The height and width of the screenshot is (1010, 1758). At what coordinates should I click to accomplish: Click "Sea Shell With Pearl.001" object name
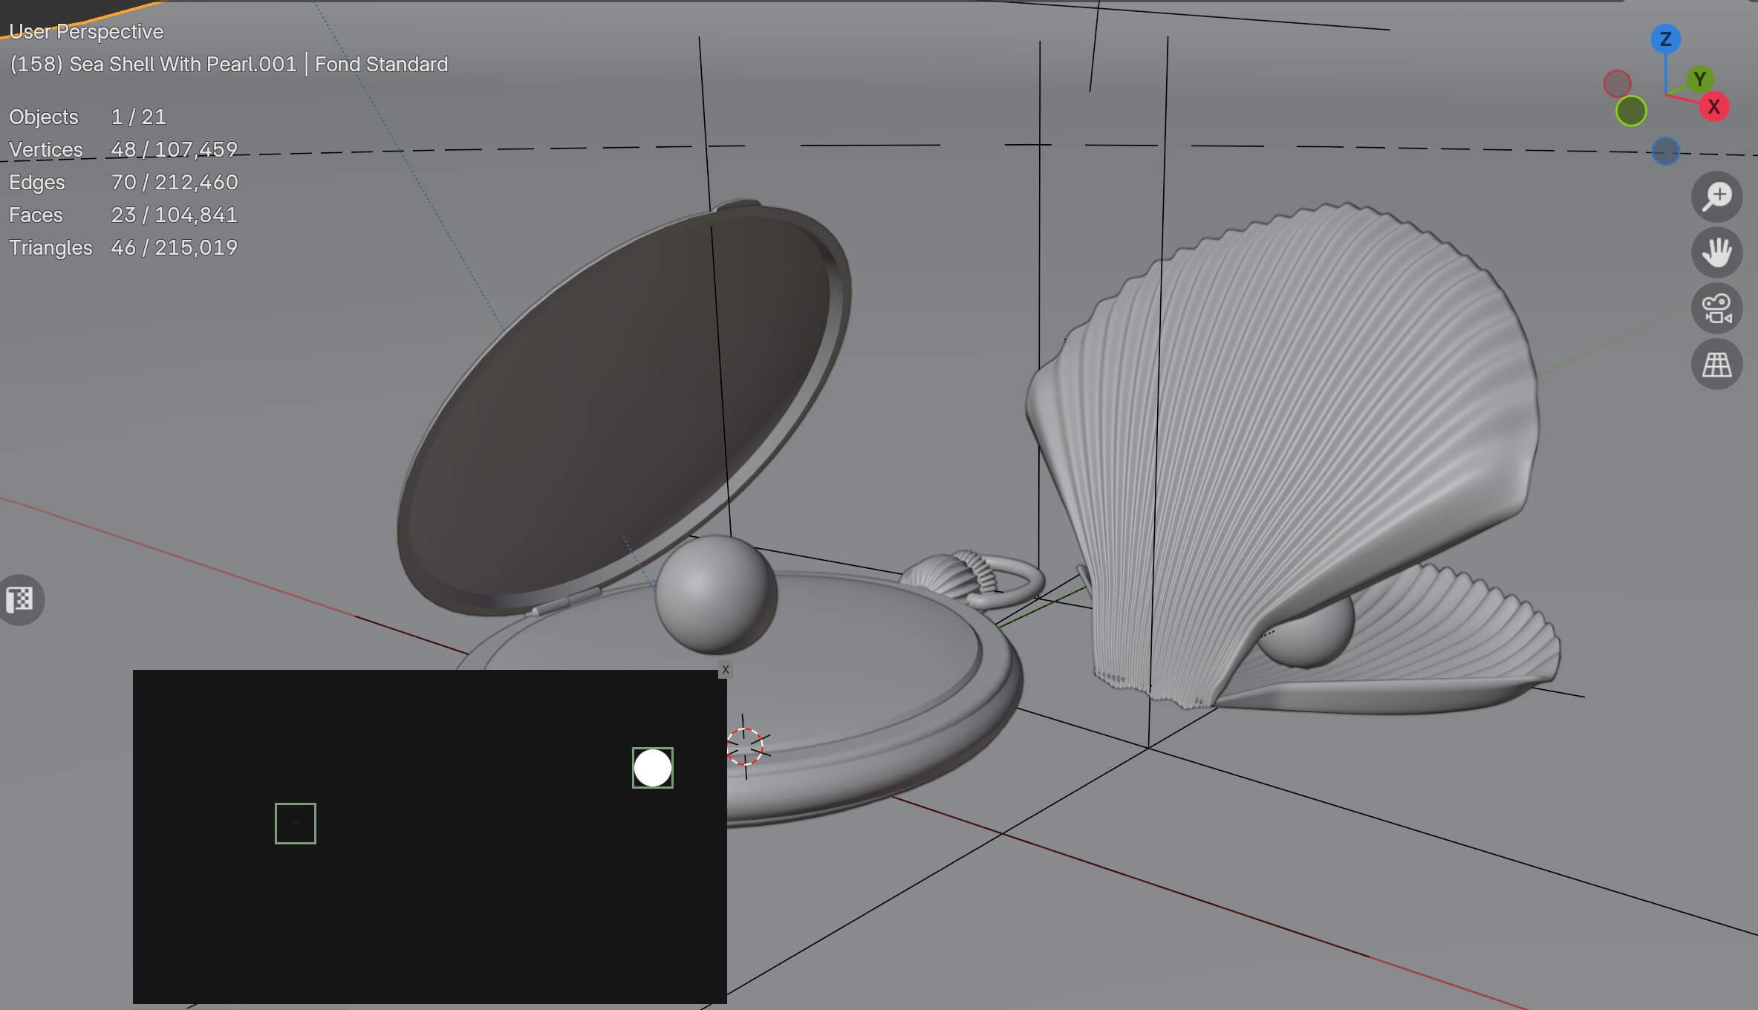pyautogui.click(x=183, y=65)
